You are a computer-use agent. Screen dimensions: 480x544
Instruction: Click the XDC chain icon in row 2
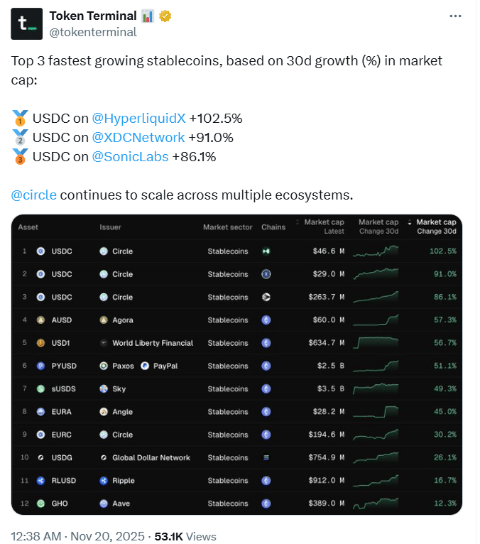pyautogui.click(x=266, y=274)
